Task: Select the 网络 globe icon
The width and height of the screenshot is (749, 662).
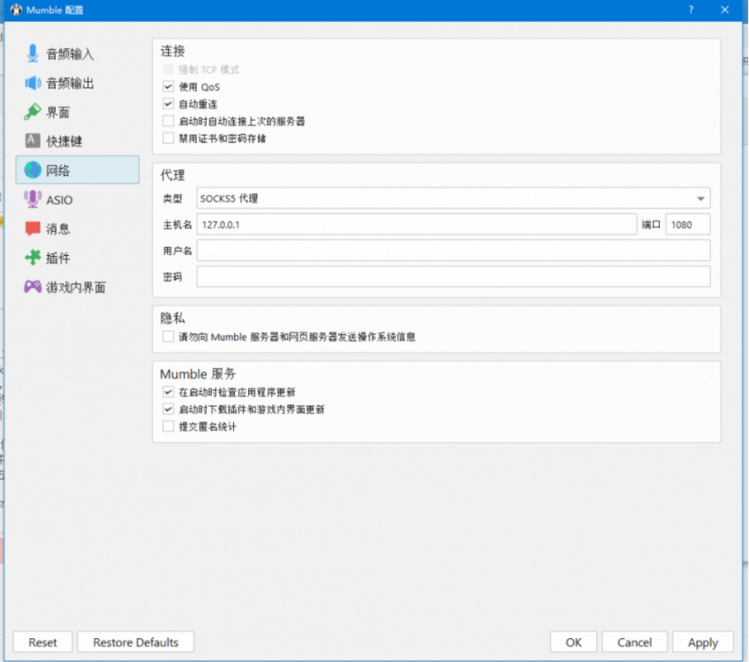Action: pyautogui.click(x=33, y=170)
